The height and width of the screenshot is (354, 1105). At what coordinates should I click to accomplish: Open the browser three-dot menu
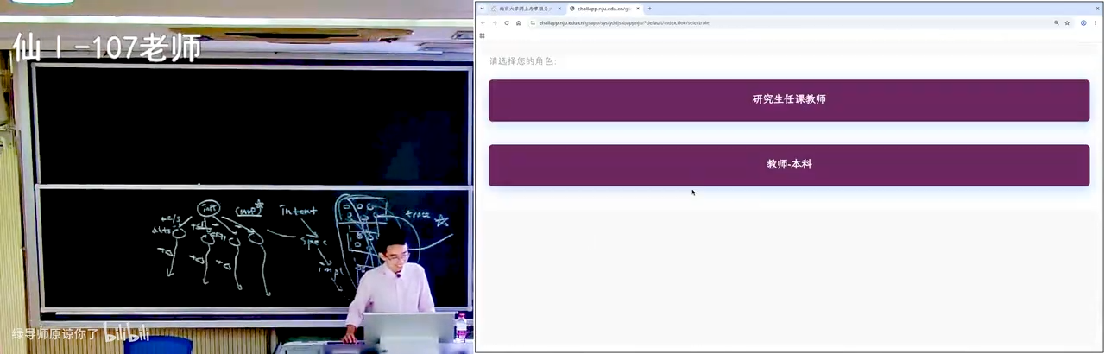1096,23
